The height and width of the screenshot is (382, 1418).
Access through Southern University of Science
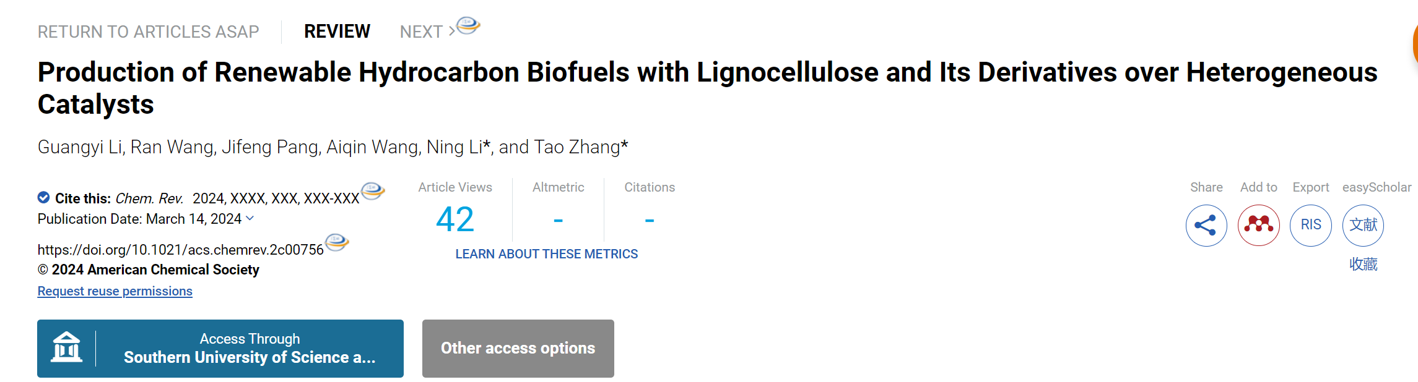(220, 349)
